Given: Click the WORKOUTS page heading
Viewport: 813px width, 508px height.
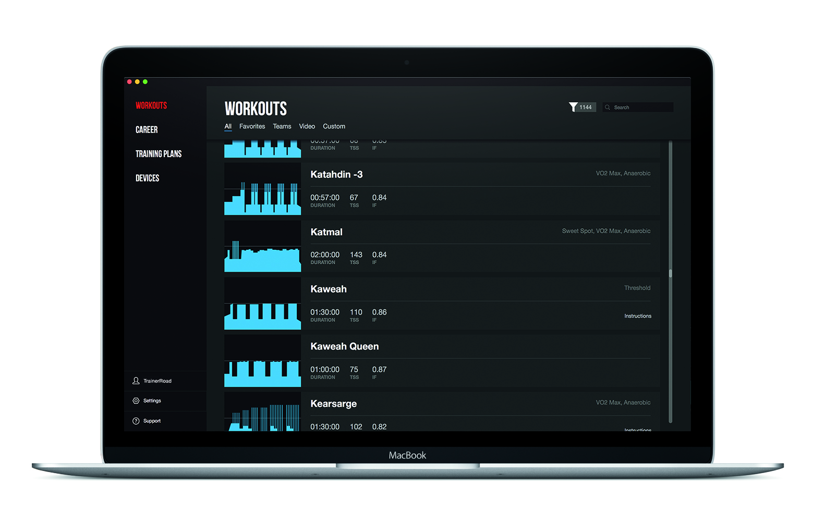Looking at the screenshot, I should coord(256,108).
